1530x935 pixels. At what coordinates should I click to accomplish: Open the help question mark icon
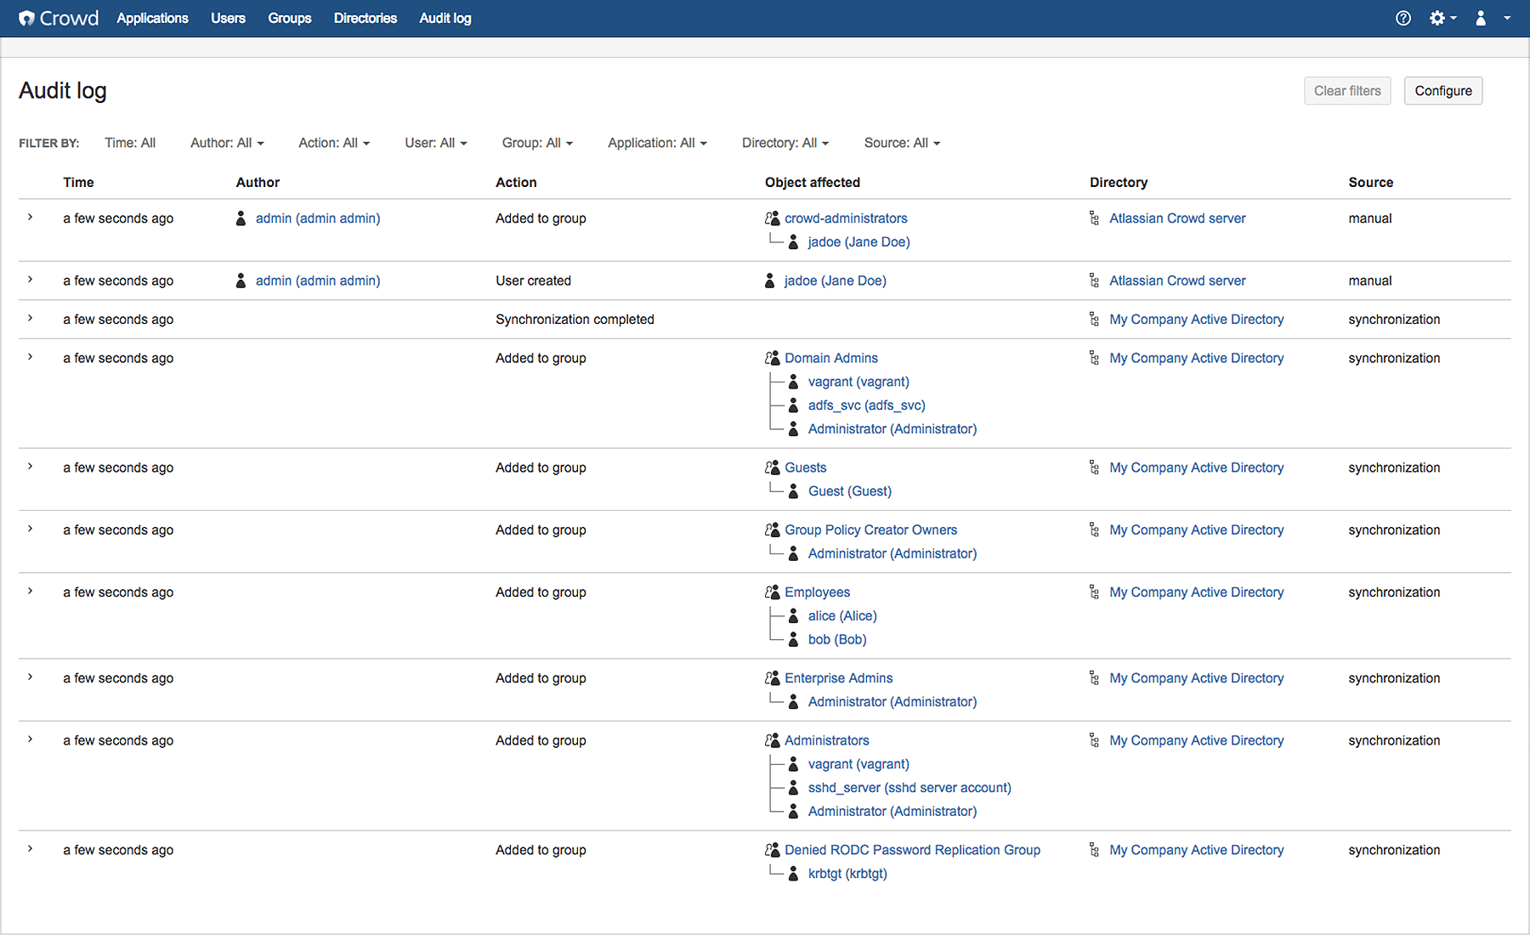pos(1403,18)
